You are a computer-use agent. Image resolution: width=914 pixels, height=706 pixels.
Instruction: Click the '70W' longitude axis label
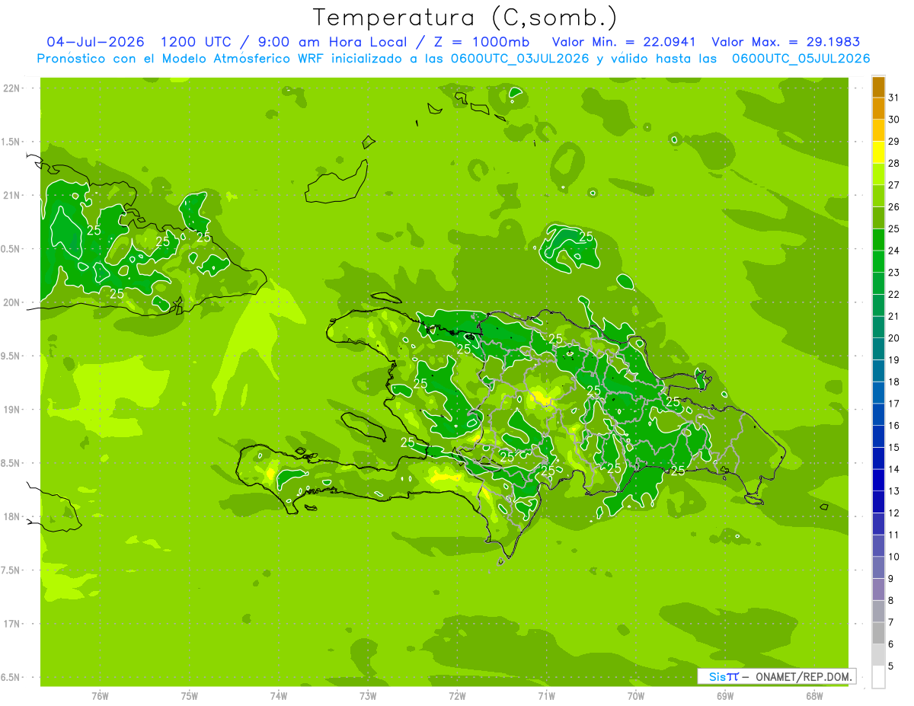636,696
